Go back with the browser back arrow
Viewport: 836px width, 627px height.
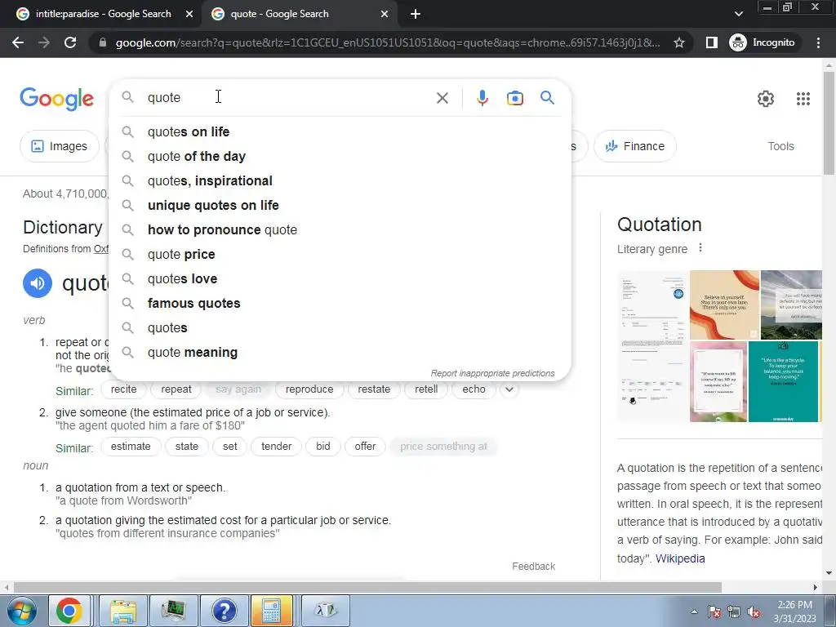click(18, 42)
